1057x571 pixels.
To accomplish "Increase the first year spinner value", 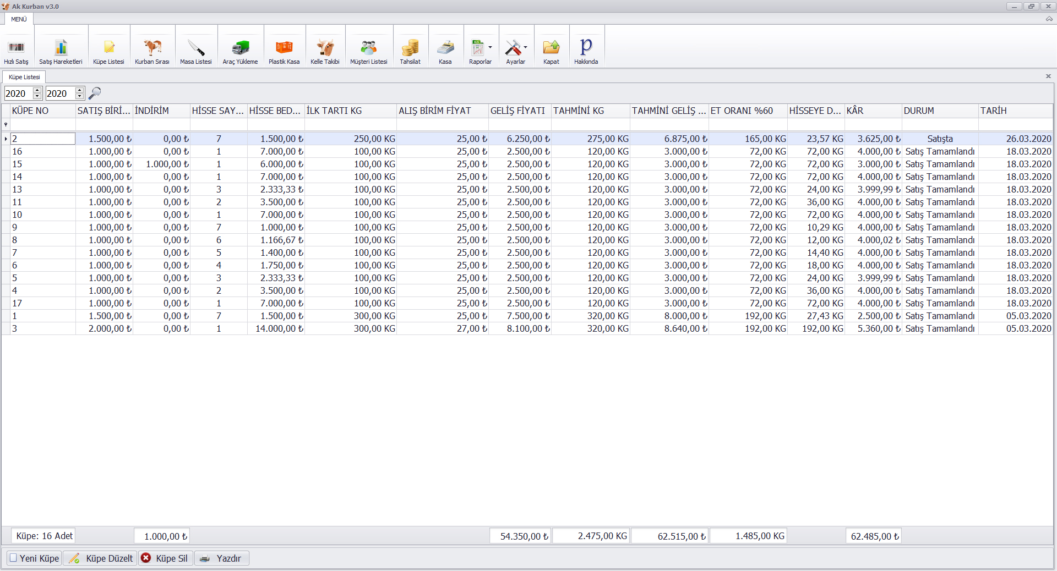I will (37, 90).
